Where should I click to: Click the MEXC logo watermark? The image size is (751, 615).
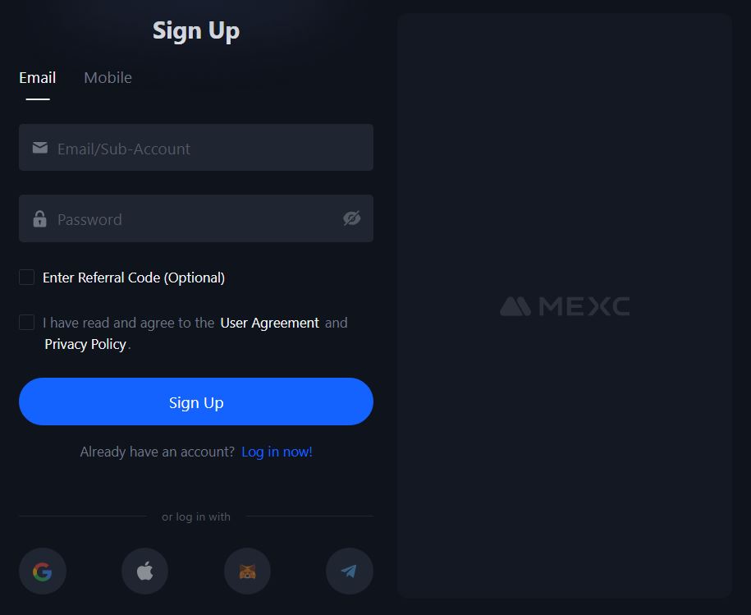tap(564, 306)
